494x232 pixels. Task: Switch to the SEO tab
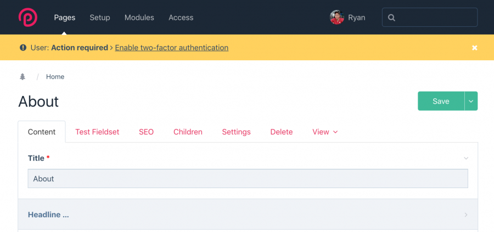pos(146,132)
